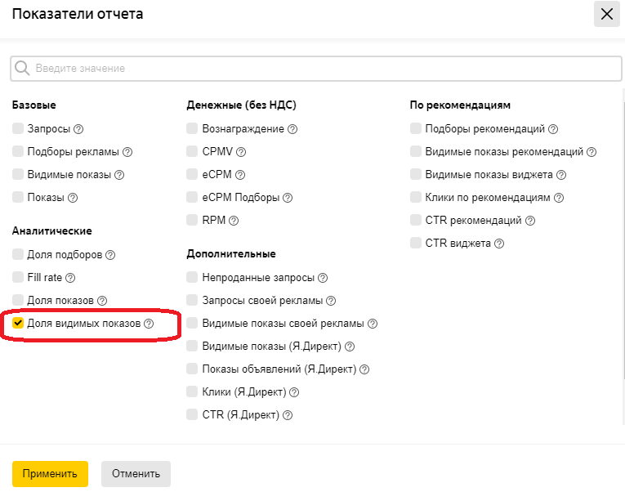Show hint for RPM metric
Image resolution: width=625 pixels, height=492 pixels.
(x=234, y=221)
